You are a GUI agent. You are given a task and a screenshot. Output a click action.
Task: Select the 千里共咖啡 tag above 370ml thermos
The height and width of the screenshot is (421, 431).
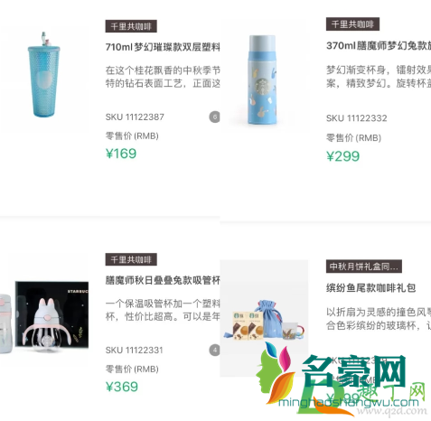tap(352, 24)
